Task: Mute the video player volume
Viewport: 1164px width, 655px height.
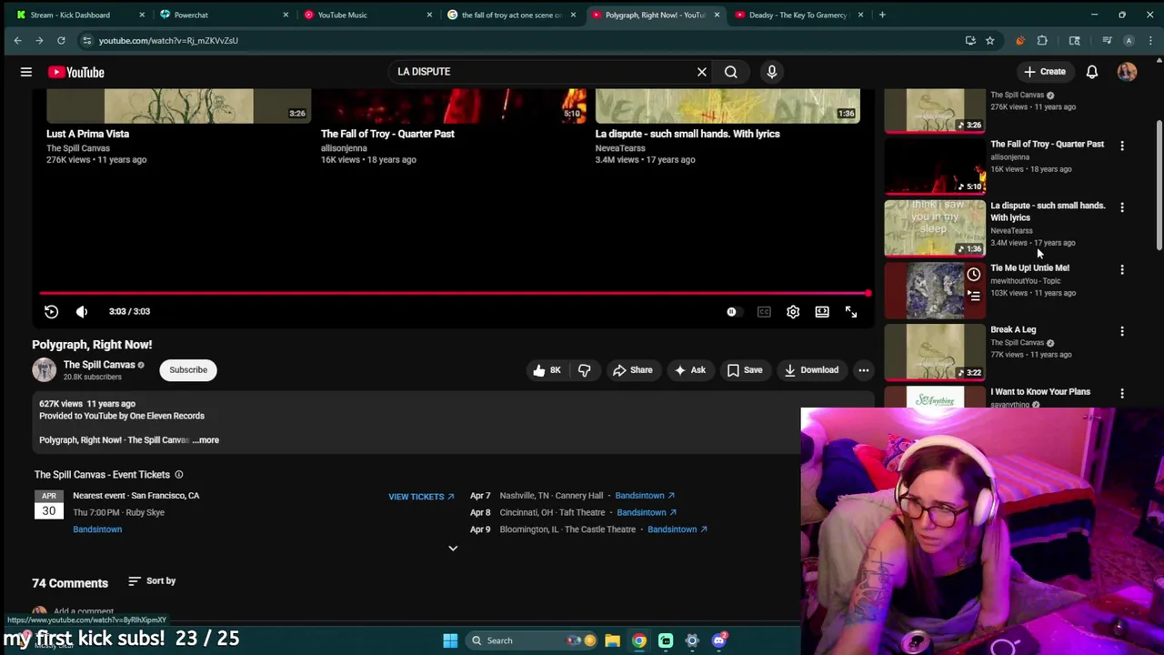Action: (82, 311)
